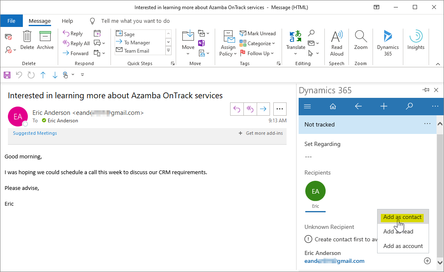Screen dimensions: 444x272
Task: Expand the Quick Steps gallery
Action: (x=168, y=51)
